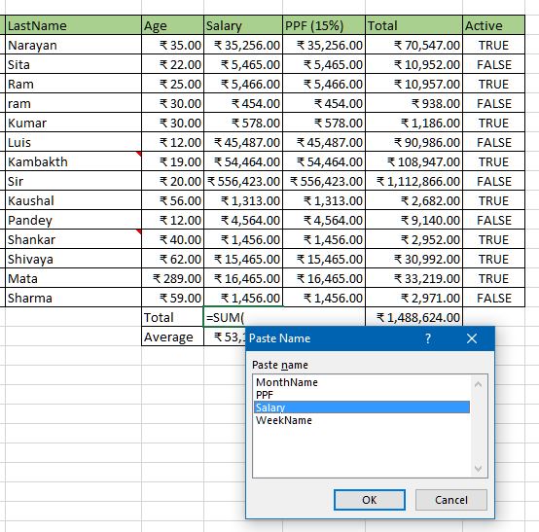Click Shivaya's age ₹ 62.00

[x=172, y=259]
